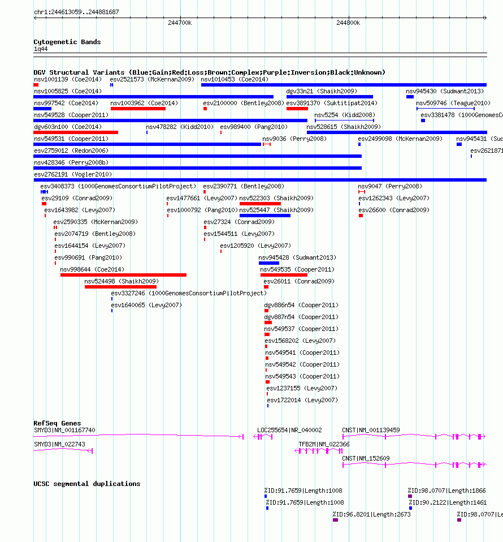Select the esv1205920 (Levy2007) label

[x=256, y=246]
